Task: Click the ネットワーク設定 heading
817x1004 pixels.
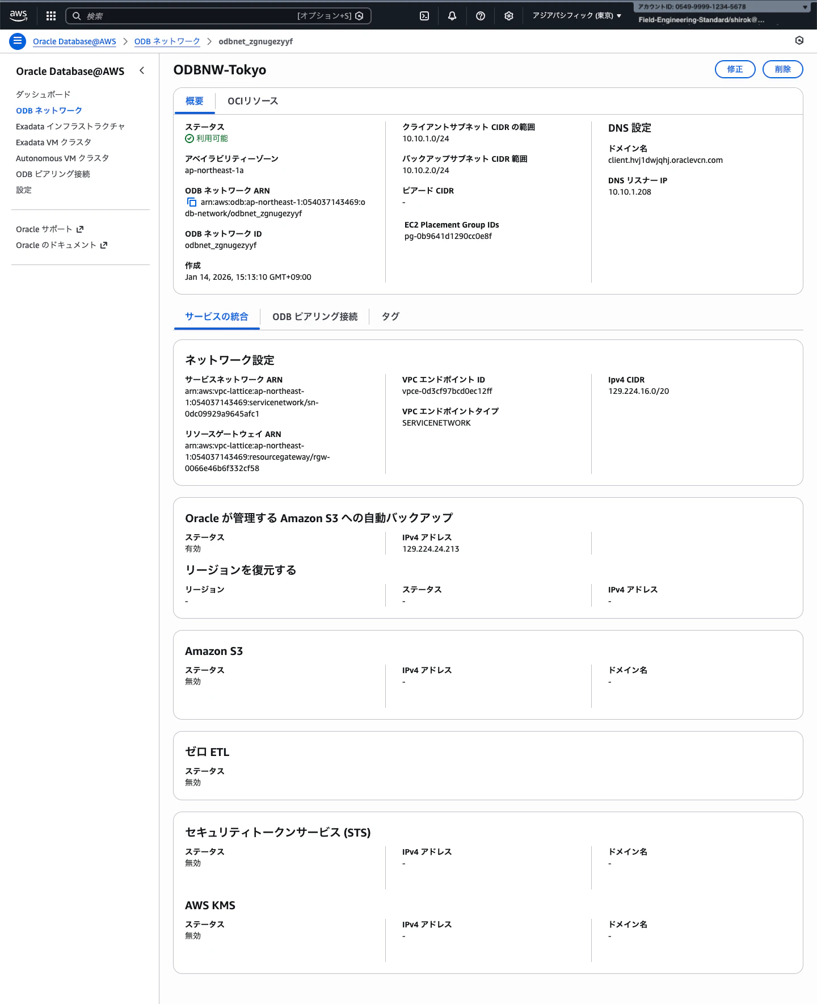Action: 230,360
